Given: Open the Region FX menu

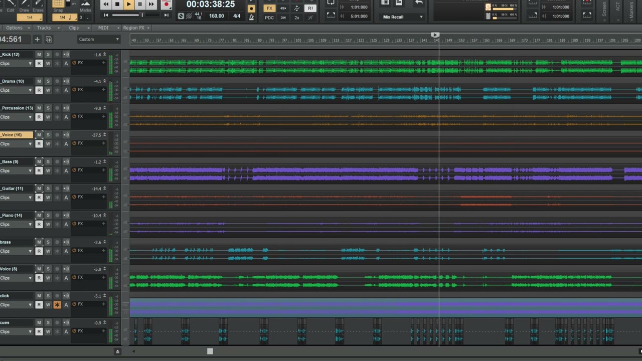Looking at the screenshot, I should pos(136,28).
